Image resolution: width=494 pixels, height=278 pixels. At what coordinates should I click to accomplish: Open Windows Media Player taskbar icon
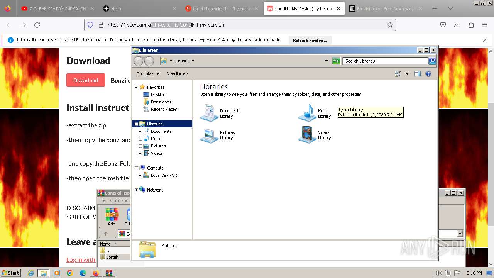point(57,273)
